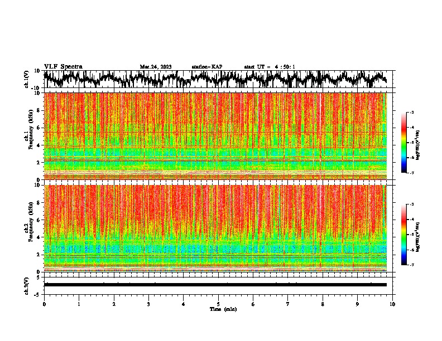Click the ch.1 "Frequency (kHz)" axis label
Viewport: 442px width, 341px height.
pos(31,129)
